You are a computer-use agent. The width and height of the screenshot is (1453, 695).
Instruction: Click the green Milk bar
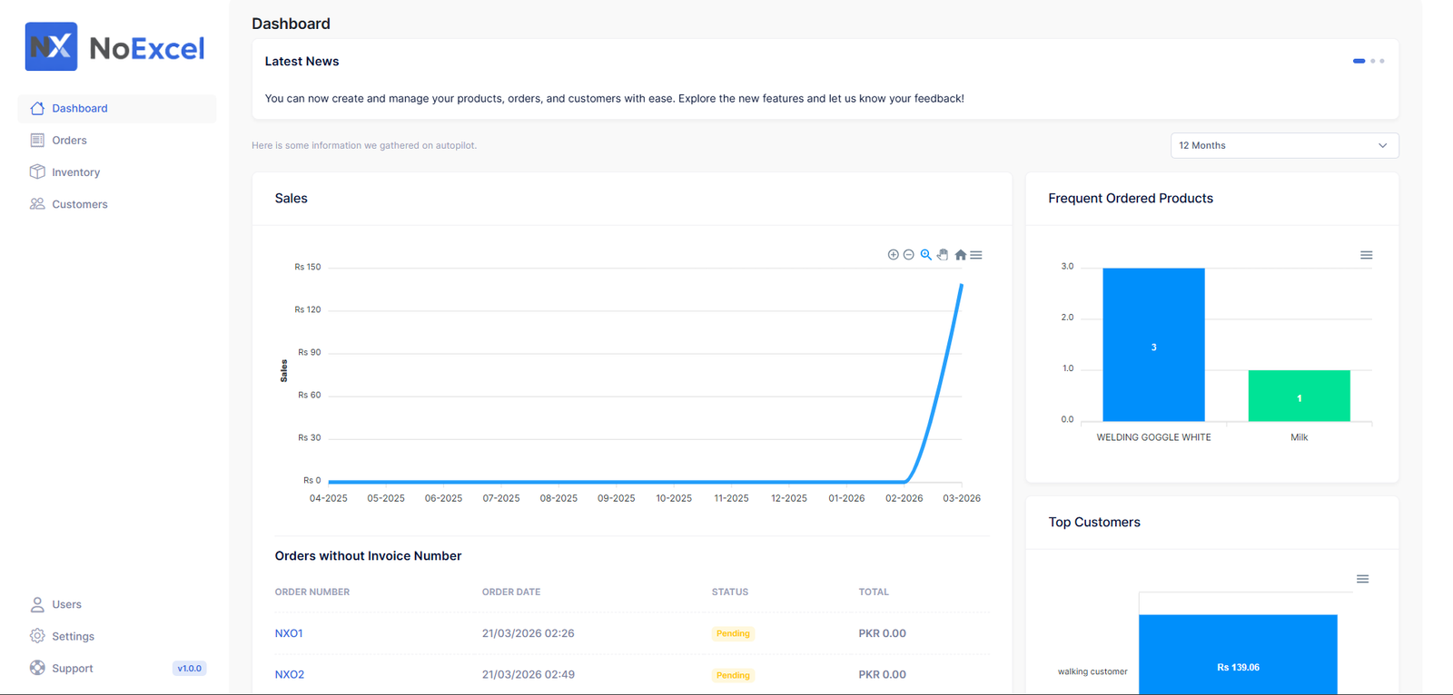[1300, 396]
